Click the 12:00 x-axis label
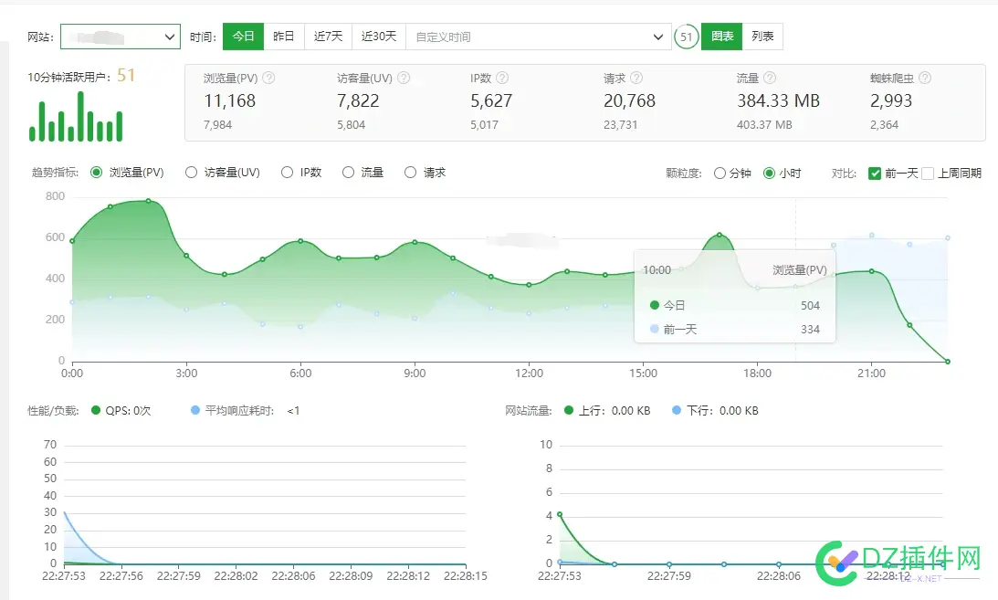The width and height of the screenshot is (998, 600). point(529,374)
